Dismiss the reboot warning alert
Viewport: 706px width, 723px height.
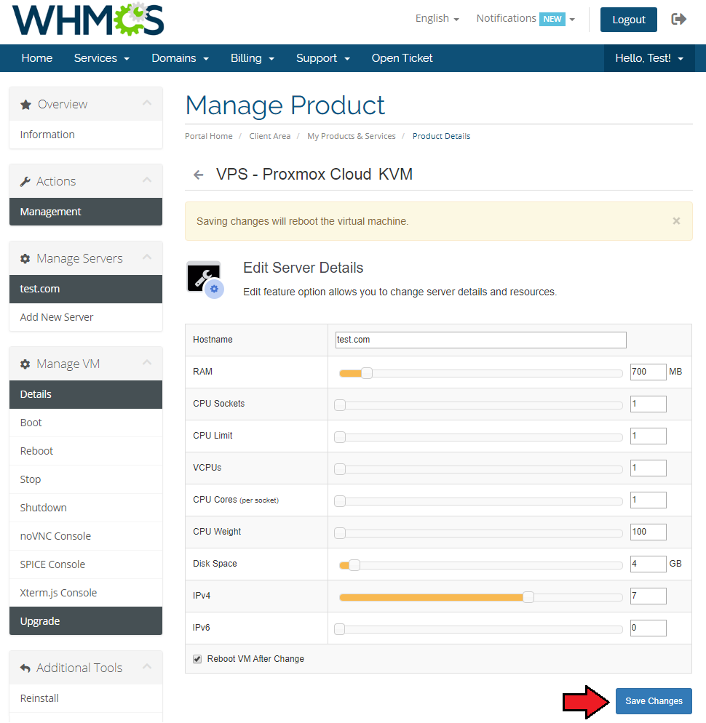pos(676,221)
